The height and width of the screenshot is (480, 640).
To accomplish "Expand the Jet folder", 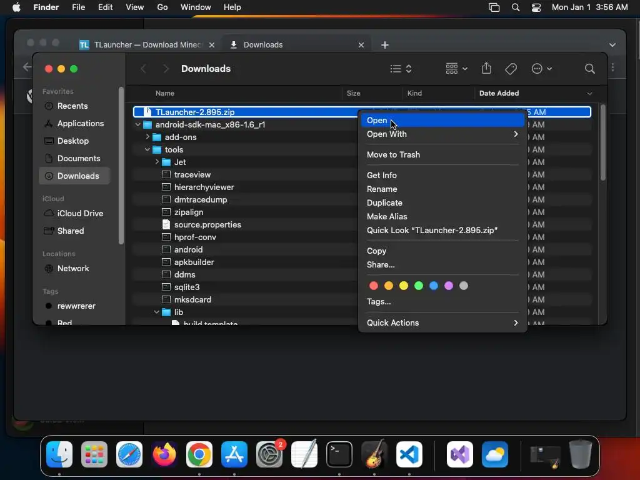I will point(157,162).
